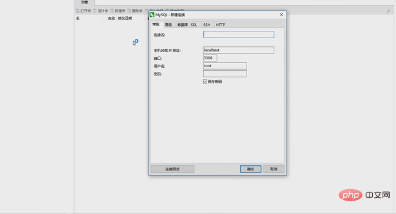Click the 连接测试 button
This screenshot has height=214, width=396.
coord(173,169)
